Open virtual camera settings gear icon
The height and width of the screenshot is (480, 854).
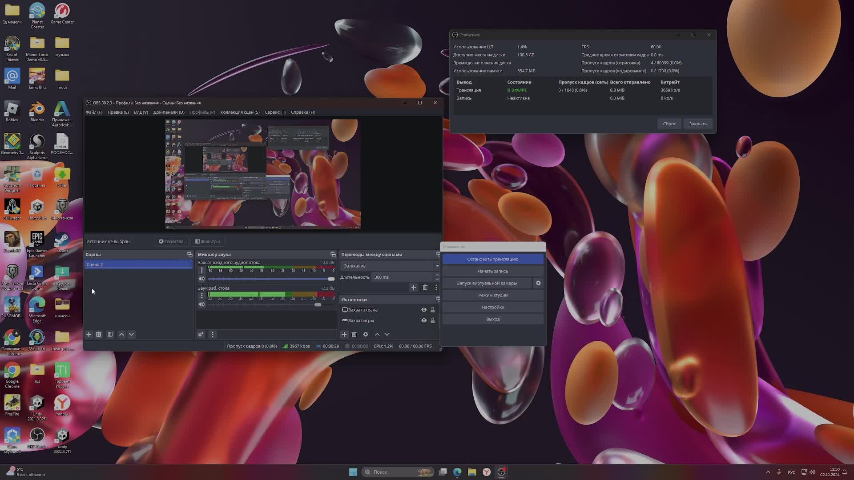[x=538, y=283]
